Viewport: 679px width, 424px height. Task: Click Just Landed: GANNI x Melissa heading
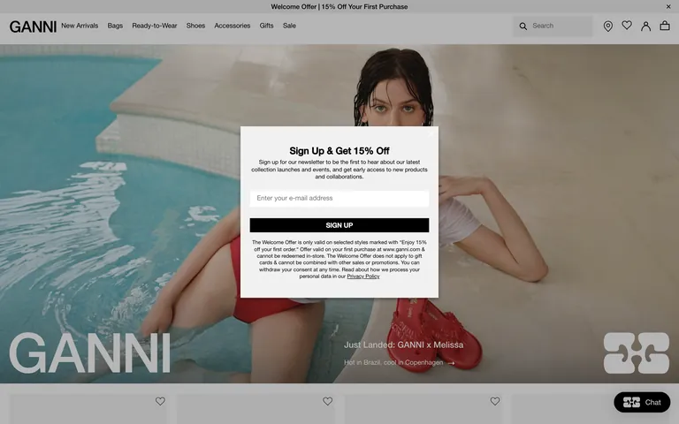[403, 344]
